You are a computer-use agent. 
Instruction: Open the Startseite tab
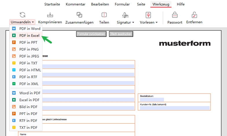pyautogui.click(x=52, y=4)
